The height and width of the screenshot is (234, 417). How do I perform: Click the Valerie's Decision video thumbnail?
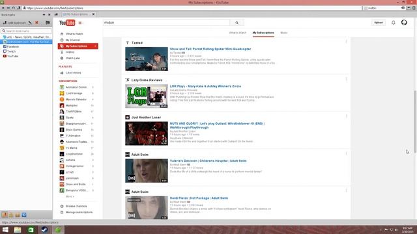tap(147, 170)
